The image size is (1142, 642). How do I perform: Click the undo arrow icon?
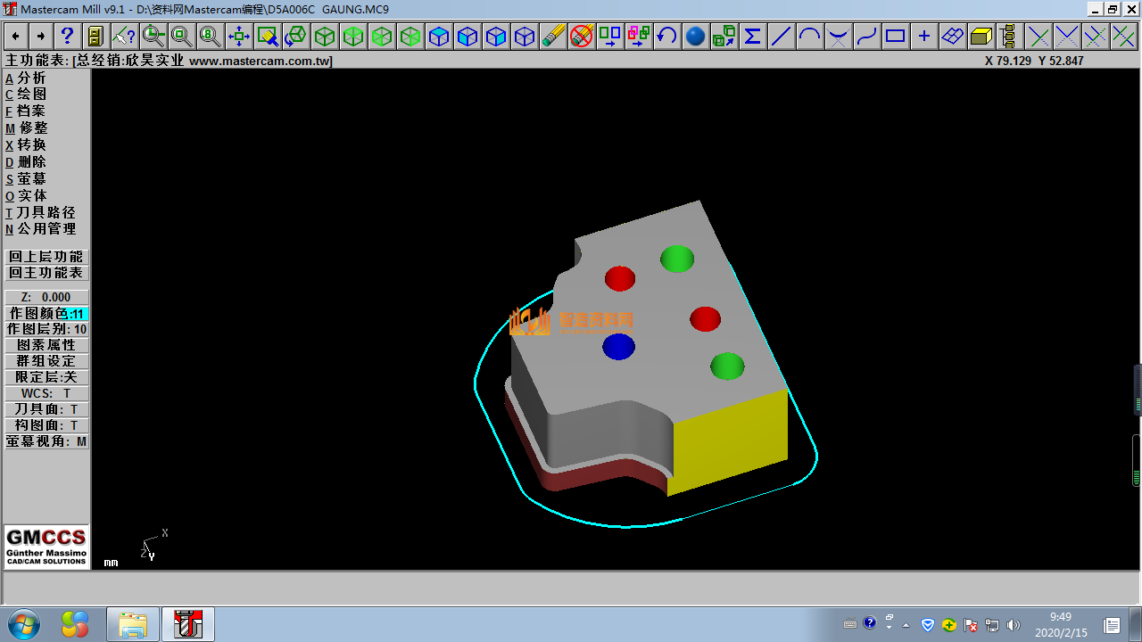[666, 37]
